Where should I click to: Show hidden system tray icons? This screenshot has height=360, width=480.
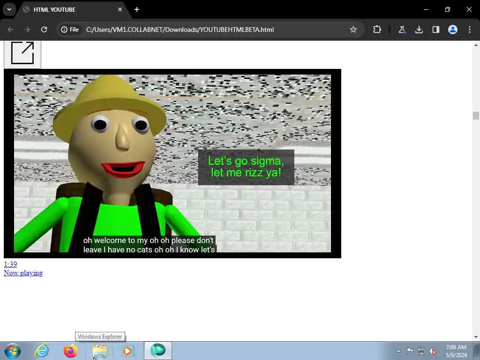(x=398, y=351)
